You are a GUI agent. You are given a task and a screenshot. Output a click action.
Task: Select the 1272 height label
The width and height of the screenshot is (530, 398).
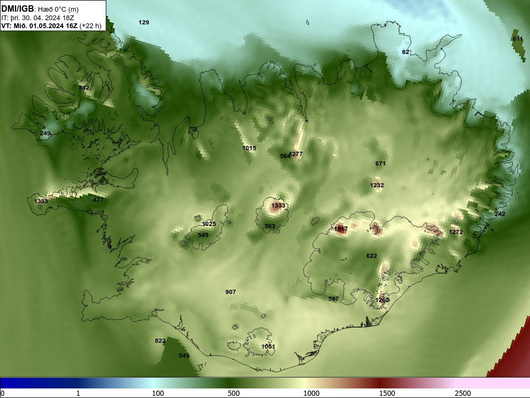(456, 232)
